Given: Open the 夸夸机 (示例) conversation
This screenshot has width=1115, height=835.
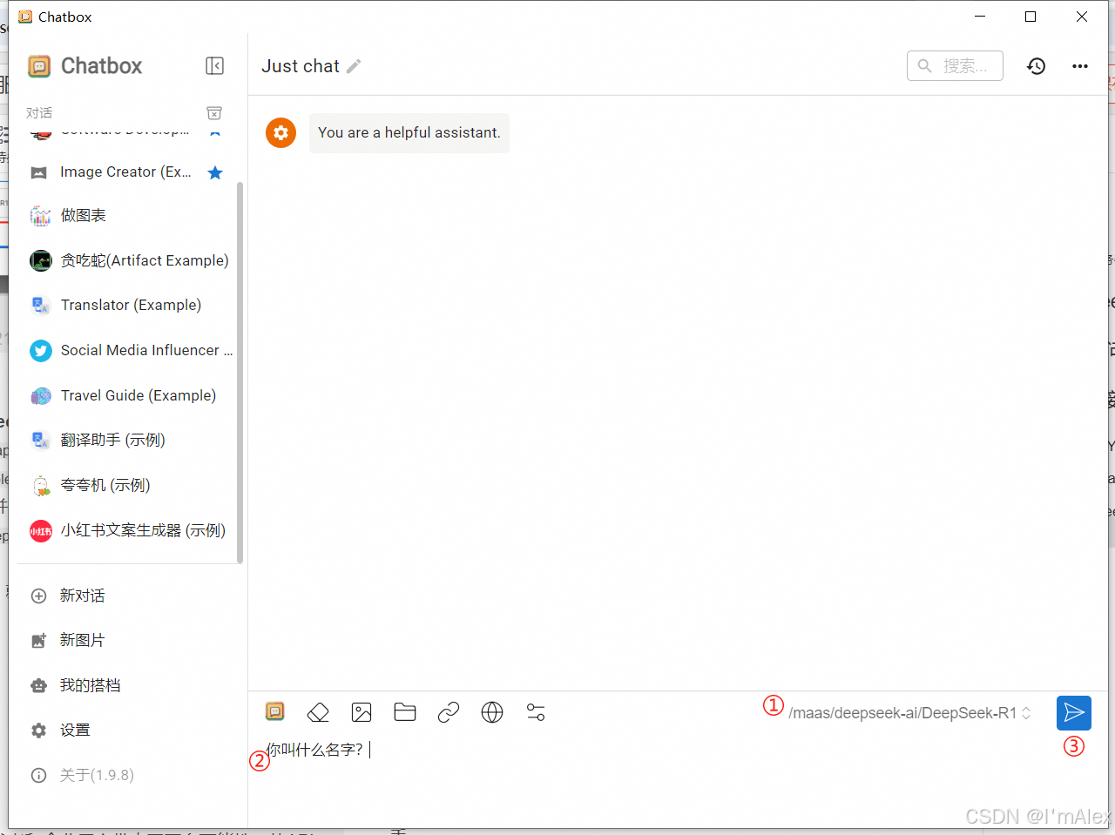Looking at the screenshot, I should pyautogui.click(x=127, y=485).
